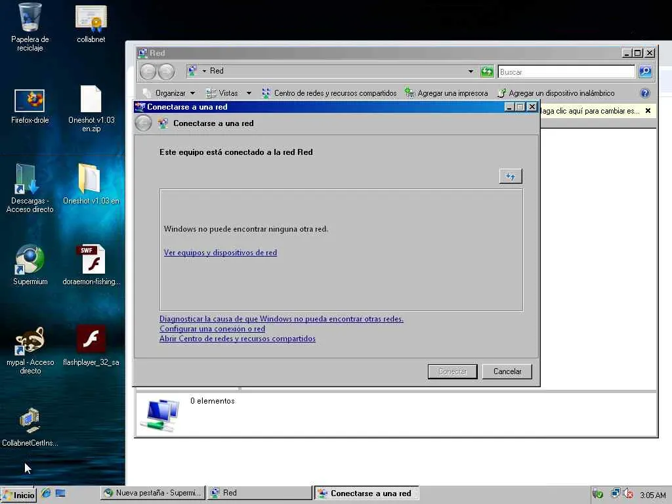Expand the Vistas dropdown arrow
Image resolution: width=672 pixels, height=504 pixels.
[x=249, y=93]
